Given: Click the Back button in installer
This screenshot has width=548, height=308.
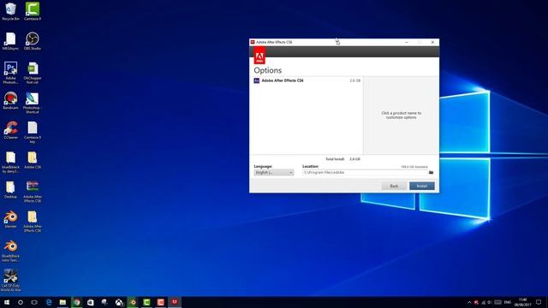Looking at the screenshot, I should tap(394, 187).
